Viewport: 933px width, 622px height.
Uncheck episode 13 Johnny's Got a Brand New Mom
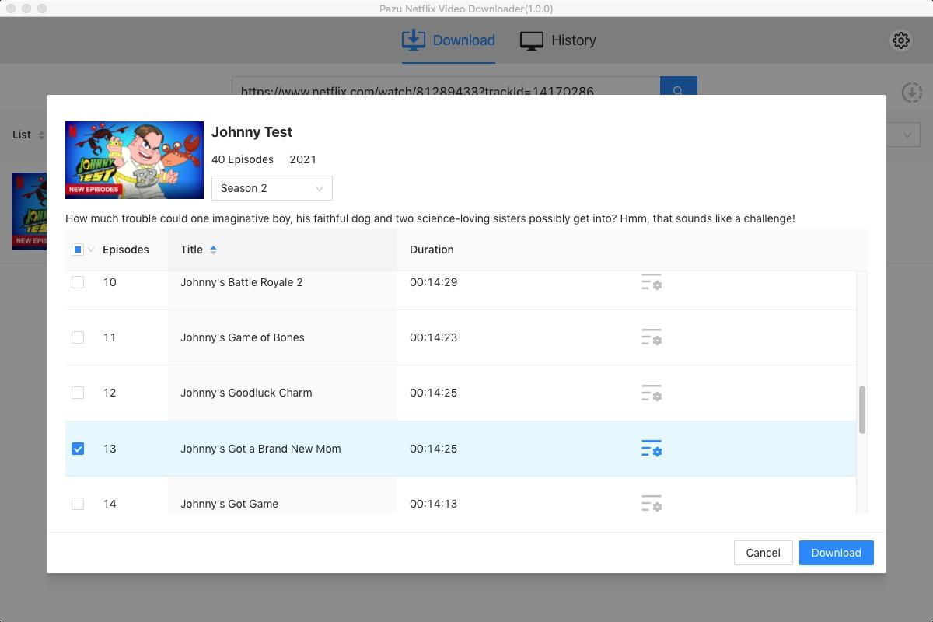(78, 449)
